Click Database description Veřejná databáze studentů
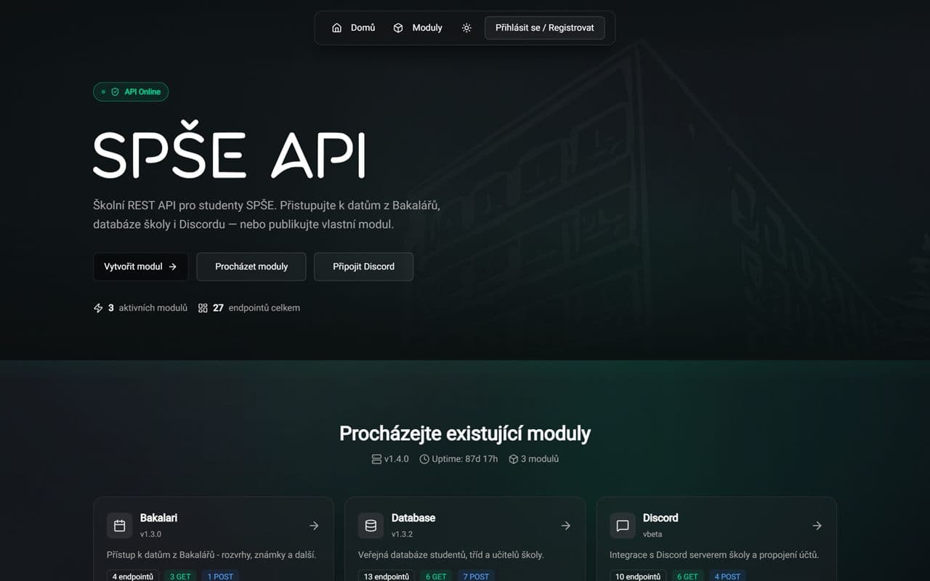 450,555
